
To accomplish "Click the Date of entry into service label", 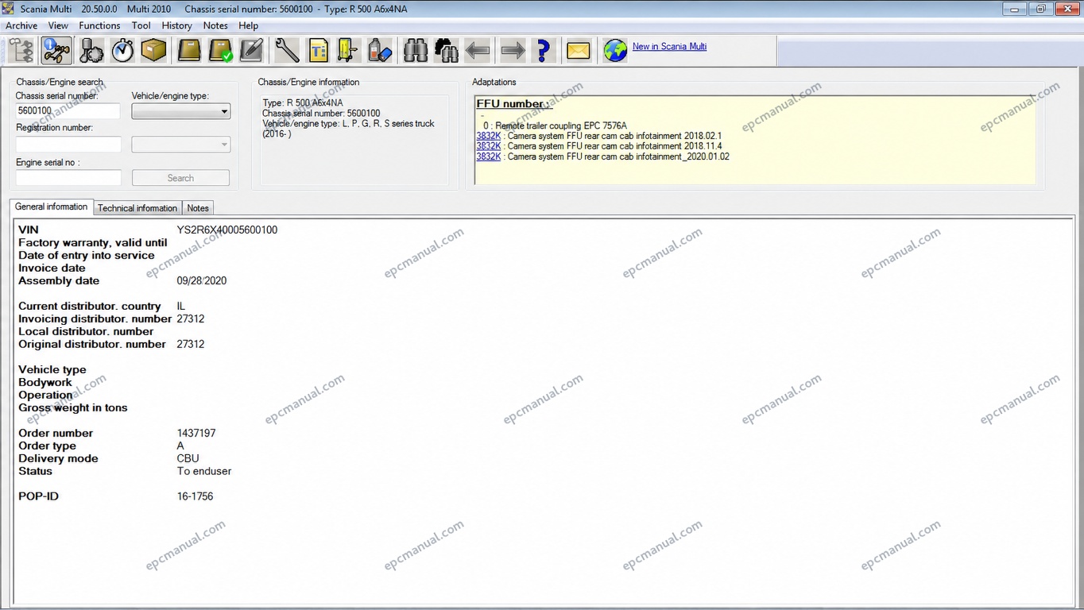I will (x=87, y=255).
